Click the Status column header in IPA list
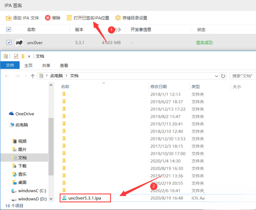Viewport: 256px width, 210px height. [x=201, y=30]
